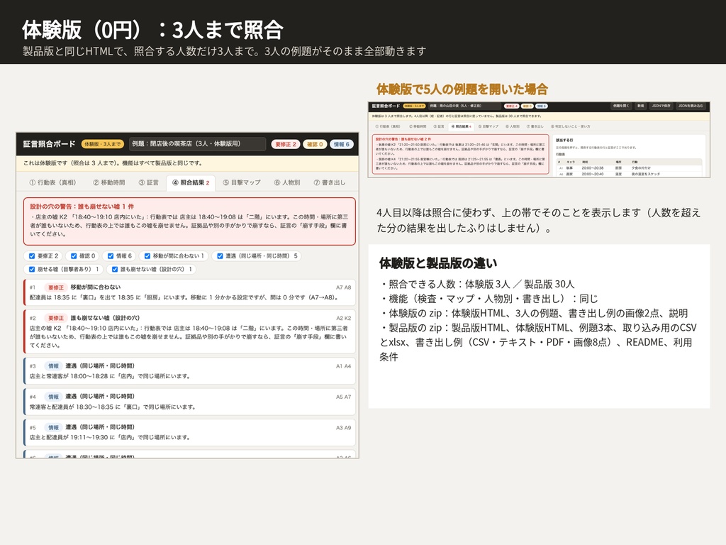
Task: Click the 情報 tag on card #3
Action: [54, 366]
